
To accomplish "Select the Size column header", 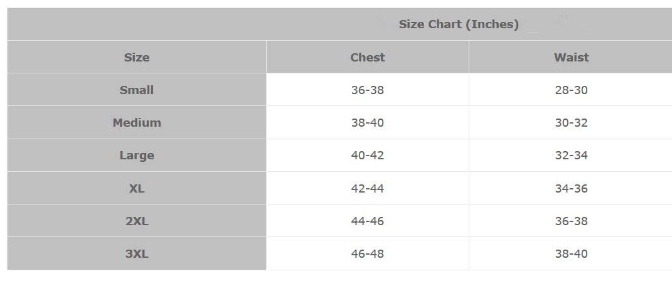I will [x=137, y=57].
